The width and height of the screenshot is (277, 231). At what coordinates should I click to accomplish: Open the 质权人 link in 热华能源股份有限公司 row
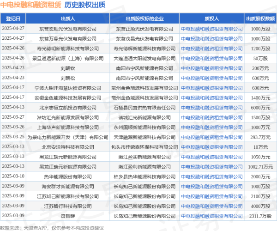pos(211,176)
